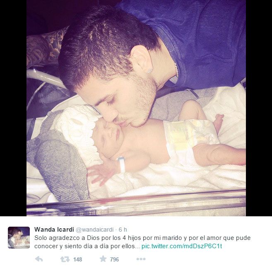The image size is (272, 271).
Task: Open more options via the three dots
Action: [141, 259]
